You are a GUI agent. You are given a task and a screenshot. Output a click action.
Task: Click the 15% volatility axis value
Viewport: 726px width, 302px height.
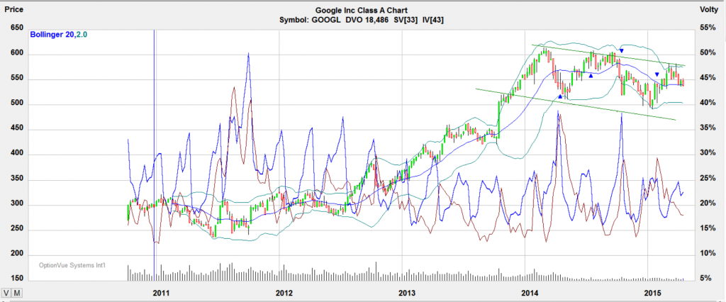pos(708,228)
